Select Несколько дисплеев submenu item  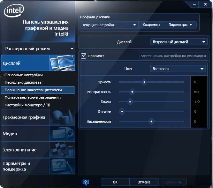(x=23, y=82)
